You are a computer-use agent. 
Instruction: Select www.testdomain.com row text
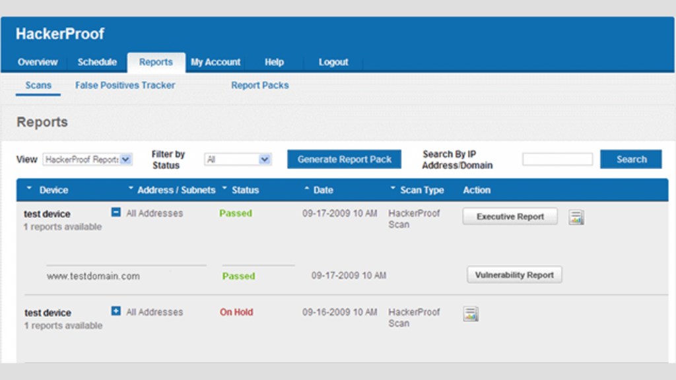93,276
